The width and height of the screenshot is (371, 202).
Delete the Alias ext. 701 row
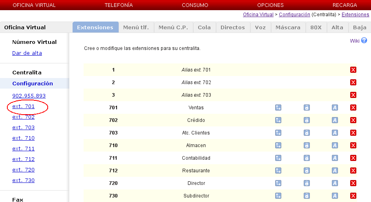353,70
